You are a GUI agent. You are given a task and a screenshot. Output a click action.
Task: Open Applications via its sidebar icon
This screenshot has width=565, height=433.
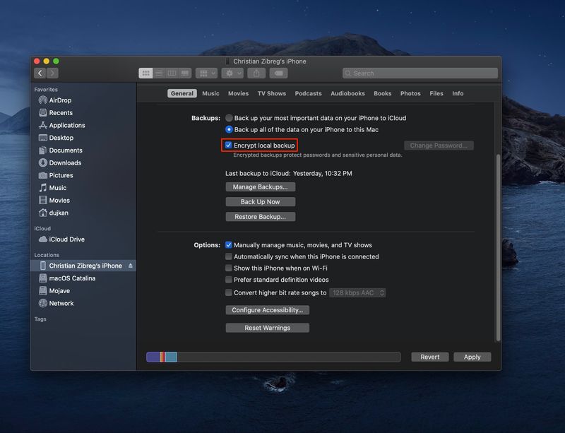(x=43, y=125)
